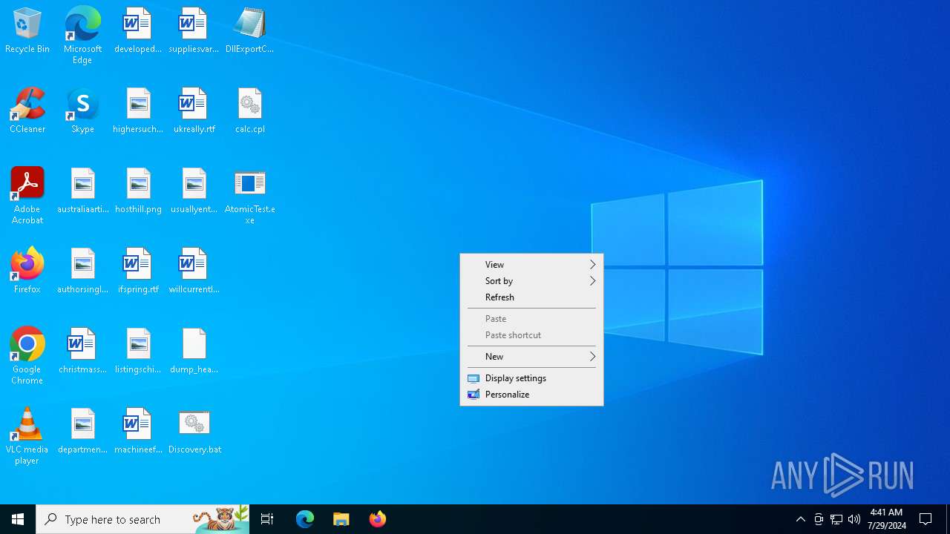Select the Recycle Bin desktop icon

point(27,31)
